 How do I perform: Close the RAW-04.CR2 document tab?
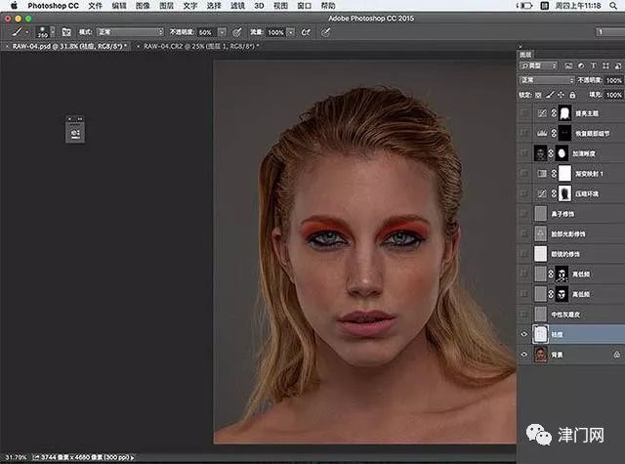138,47
